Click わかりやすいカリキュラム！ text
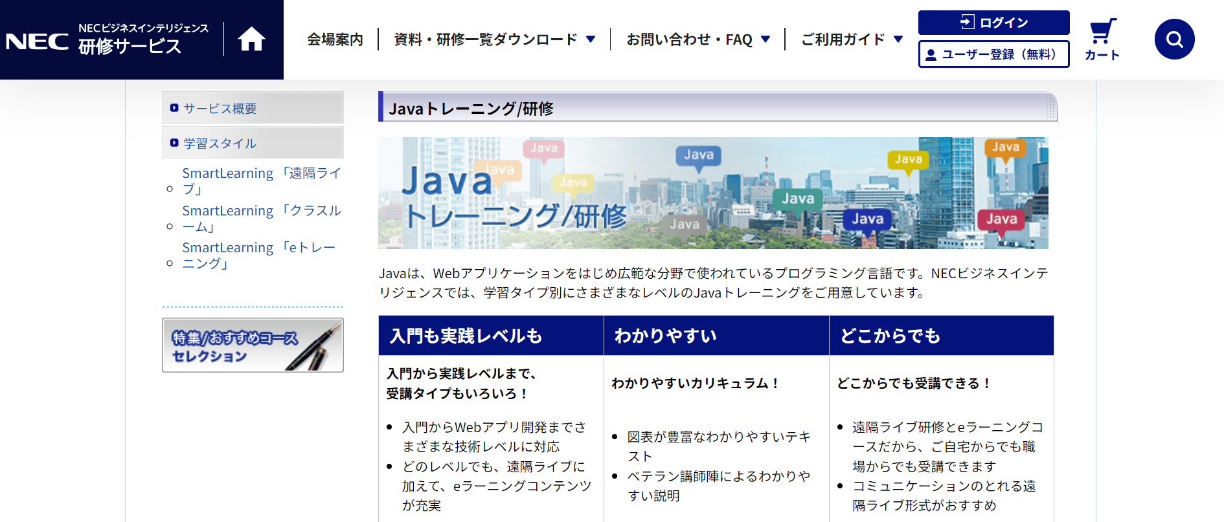The image size is (1224, 522). [x=696, y=383]
